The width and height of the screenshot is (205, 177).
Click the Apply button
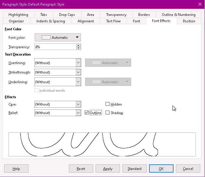(x=108, y=169)
